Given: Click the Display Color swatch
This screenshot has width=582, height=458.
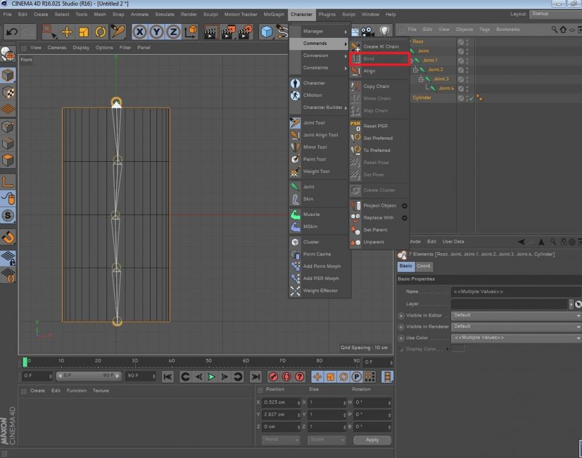Looking at the screenshot, I should tap(458, 349).
